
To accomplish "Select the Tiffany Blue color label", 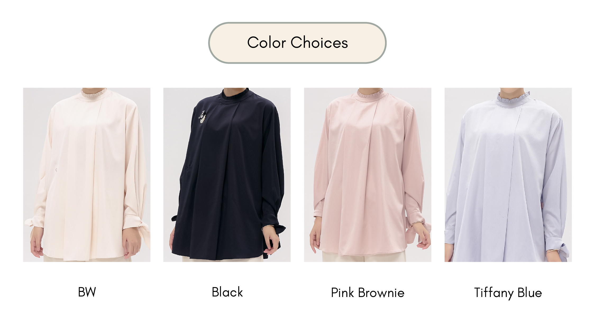I will pos(508,293).
